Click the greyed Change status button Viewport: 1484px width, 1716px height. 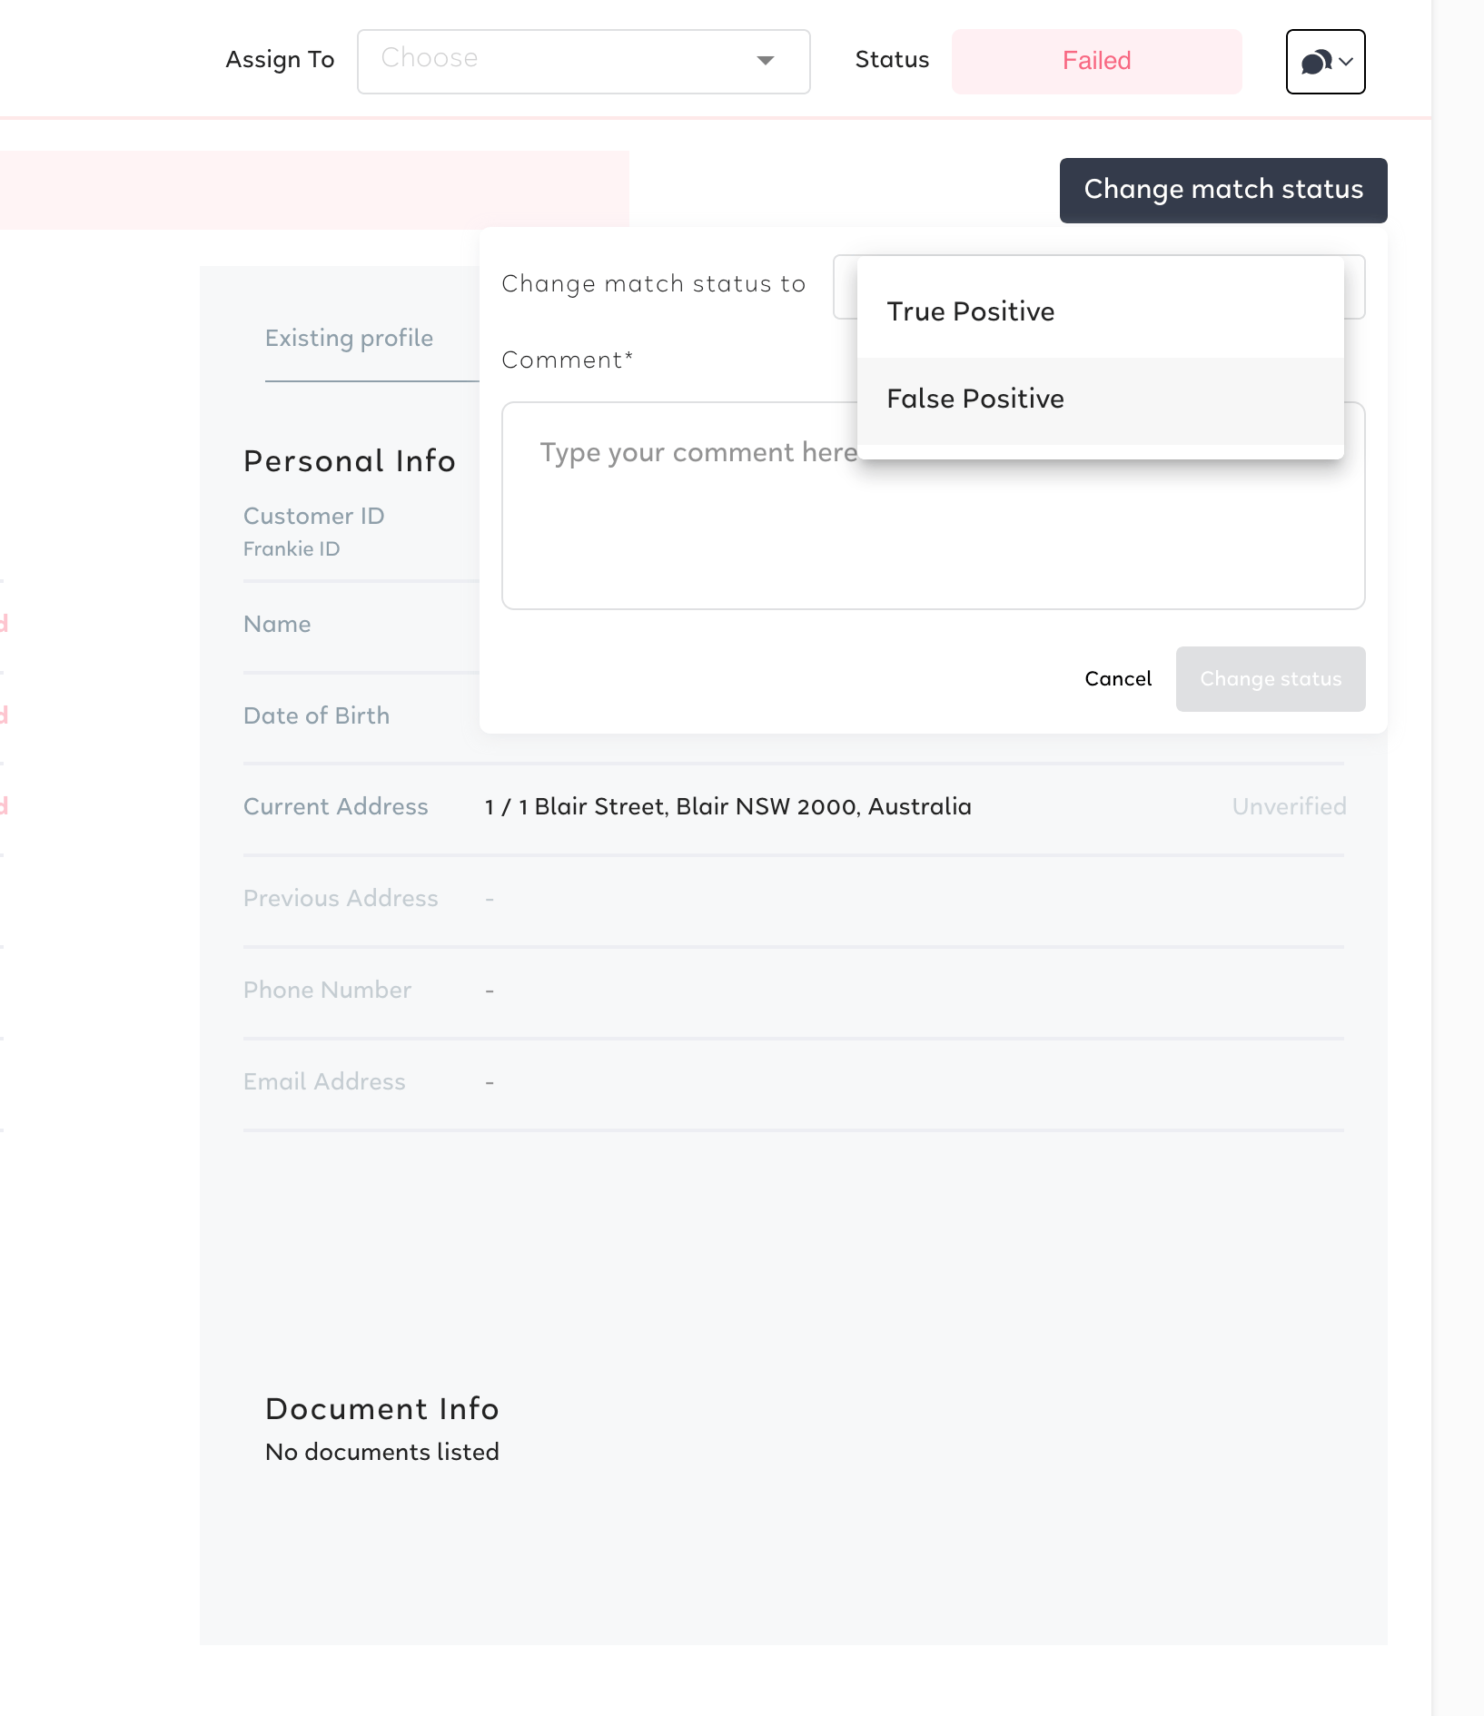(x=1270, y=679)
